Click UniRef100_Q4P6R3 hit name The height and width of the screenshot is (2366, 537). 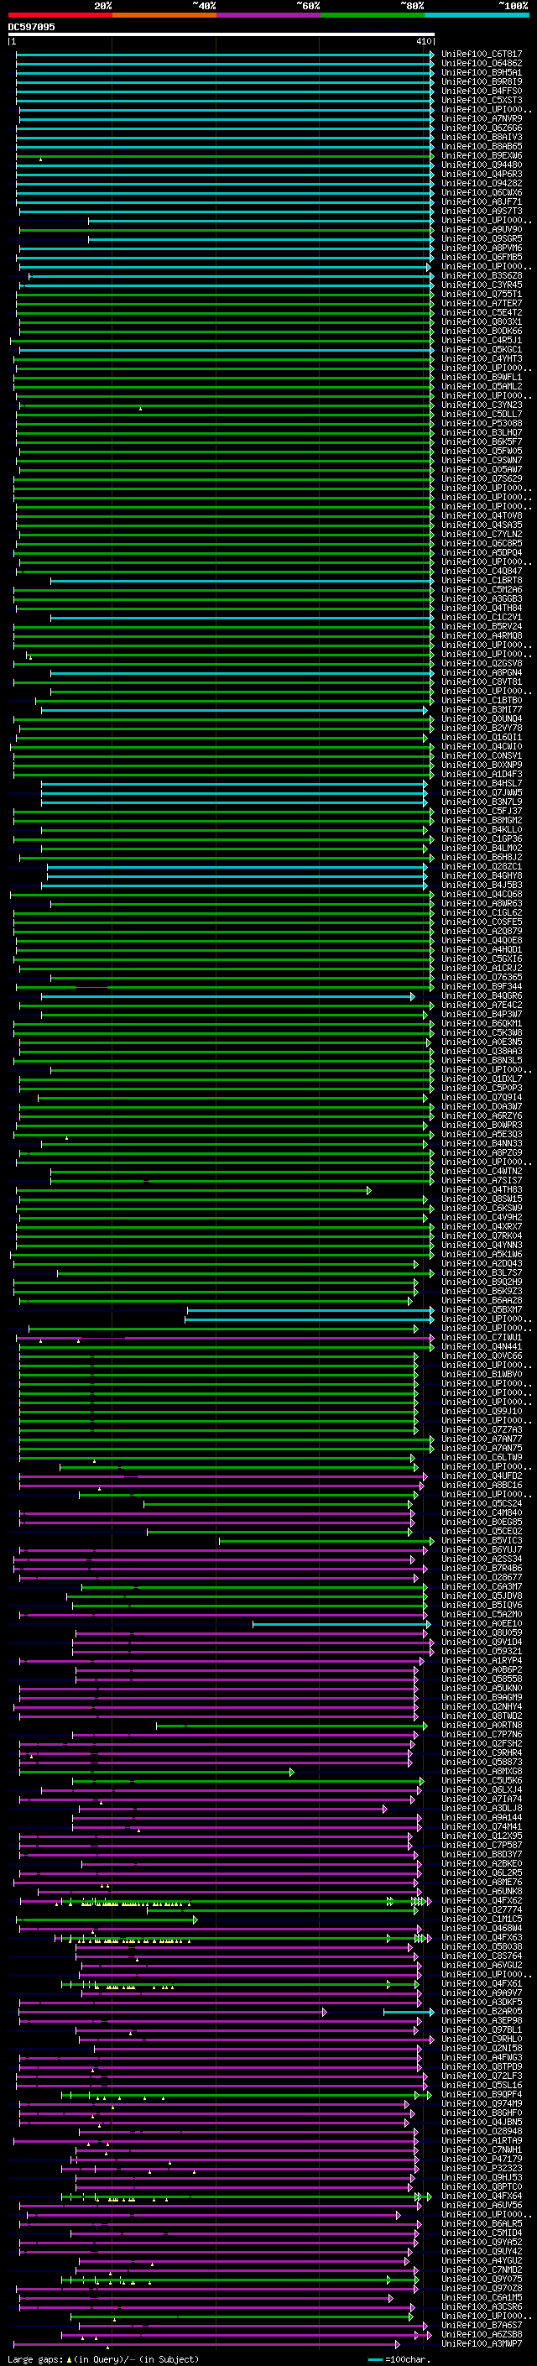pos(482,175)
